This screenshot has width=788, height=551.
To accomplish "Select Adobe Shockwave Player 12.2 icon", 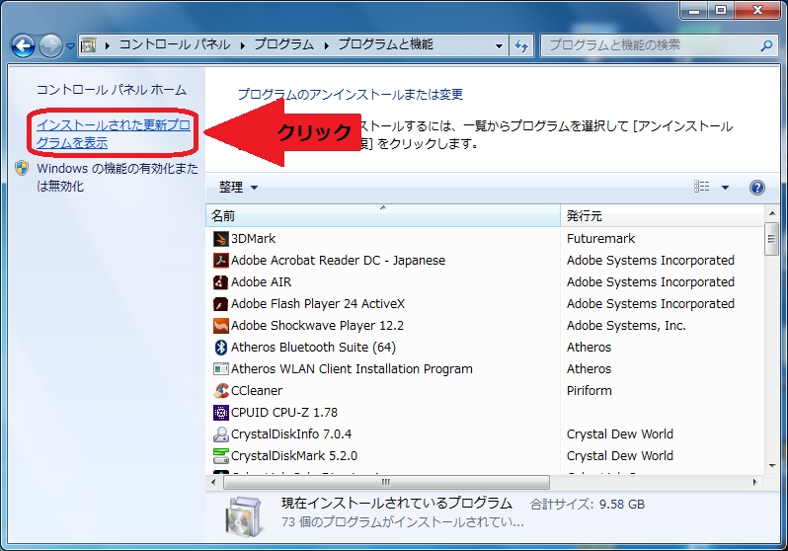I will pyautogui.click(x=220, y=325).
